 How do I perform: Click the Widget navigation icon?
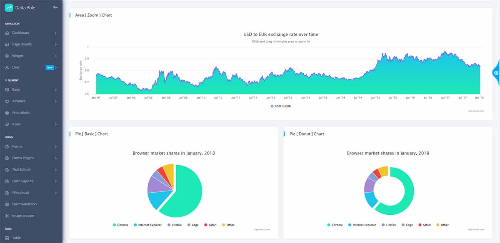pos(7,55)
